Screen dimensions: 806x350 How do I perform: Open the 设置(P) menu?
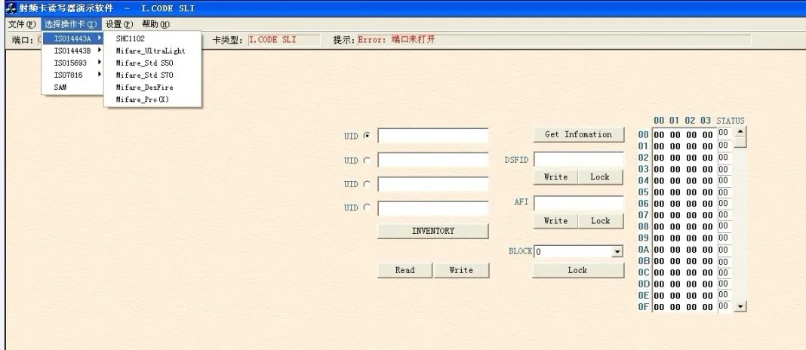click(x=118, y=24)
